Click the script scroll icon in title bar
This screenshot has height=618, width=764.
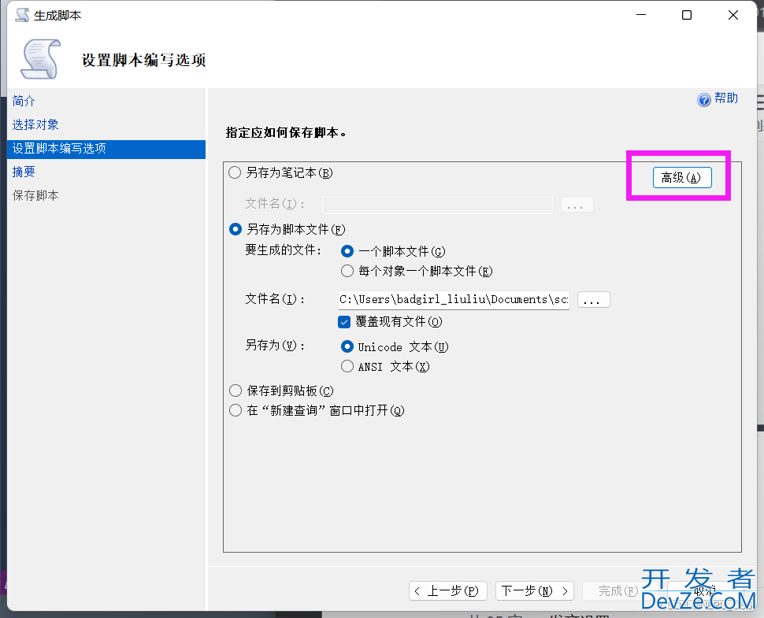[x=22, y=15]
